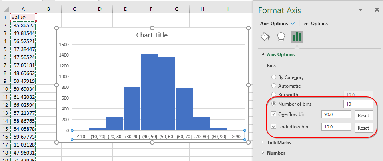Click the chart's right-middle resize handle
This screenshot has height=161, width=383.
coord(248,85)
